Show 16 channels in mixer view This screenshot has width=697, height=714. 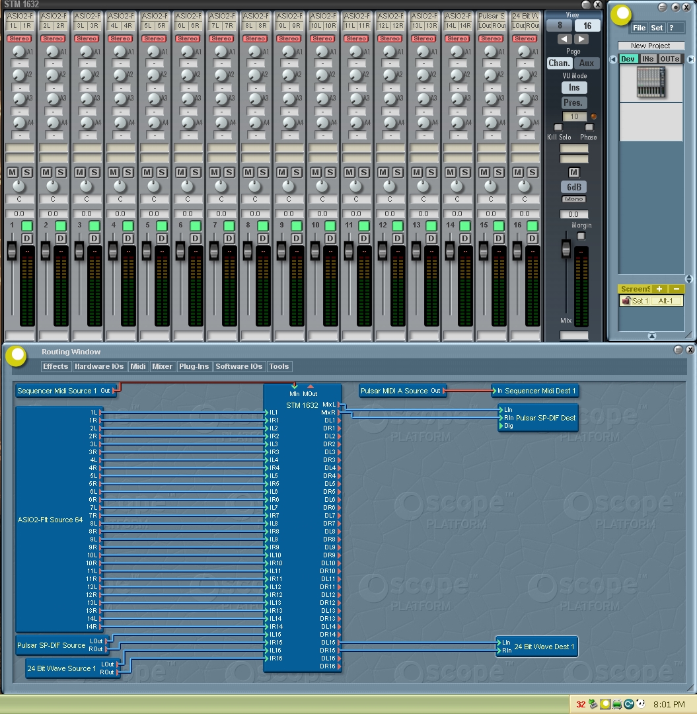coord(587,26)
